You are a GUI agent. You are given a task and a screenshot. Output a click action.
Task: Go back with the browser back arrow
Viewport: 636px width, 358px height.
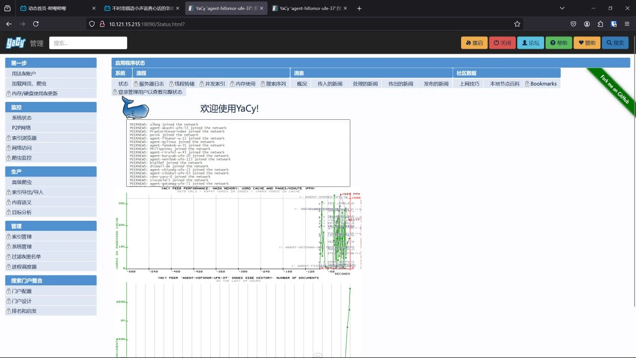[x=8, y=24]
